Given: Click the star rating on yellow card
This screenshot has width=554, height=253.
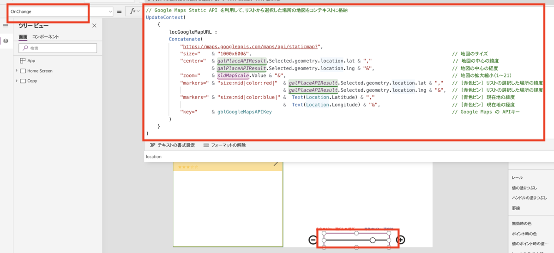Looking at the screenshot, I should (x=188, y=167).
